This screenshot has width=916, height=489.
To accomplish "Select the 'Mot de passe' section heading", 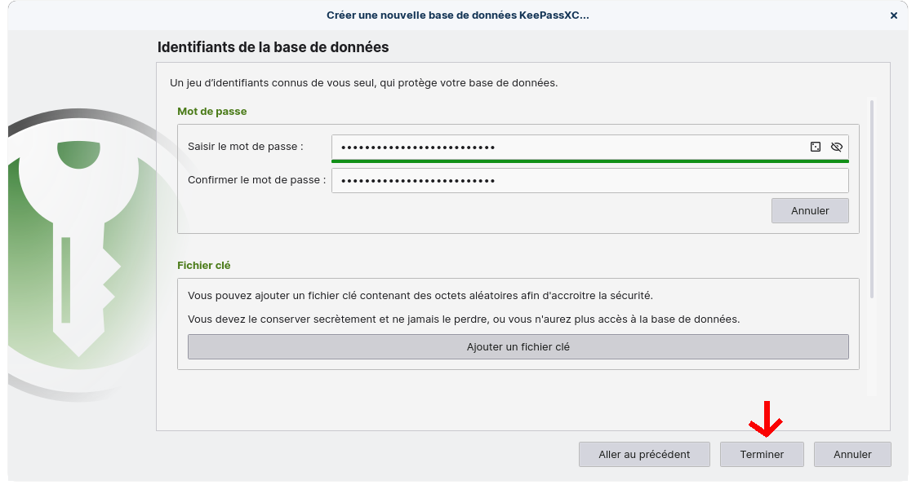I will coord(211,111).
